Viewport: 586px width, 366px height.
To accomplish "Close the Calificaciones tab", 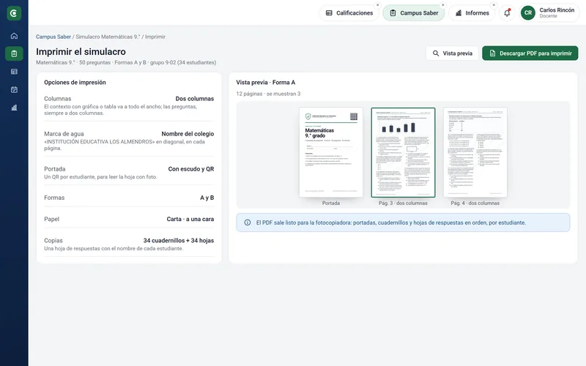I will pyautogui.click(x=377, y=5).
